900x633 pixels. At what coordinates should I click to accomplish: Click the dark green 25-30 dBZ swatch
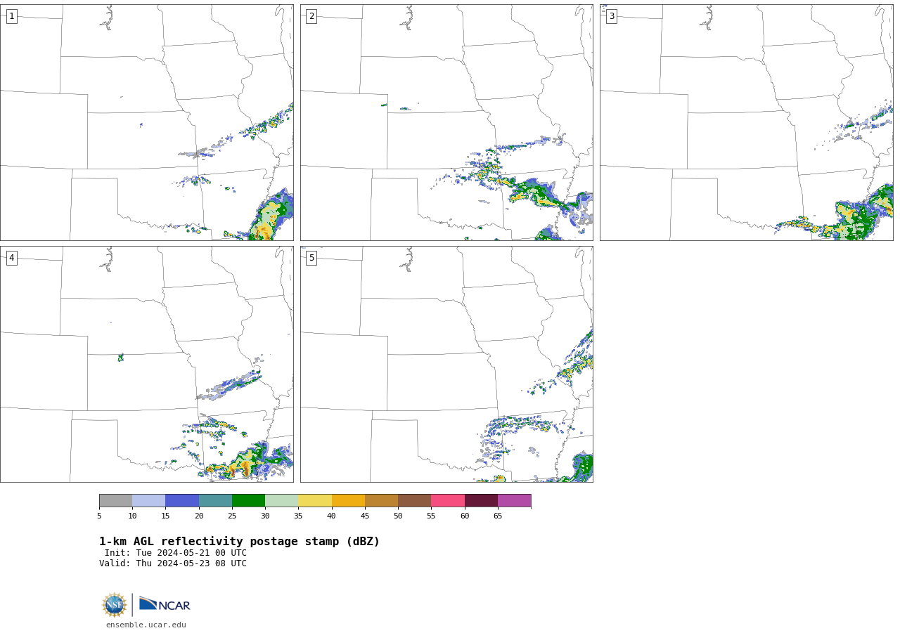pyautogui.click(x=248, y=501)
